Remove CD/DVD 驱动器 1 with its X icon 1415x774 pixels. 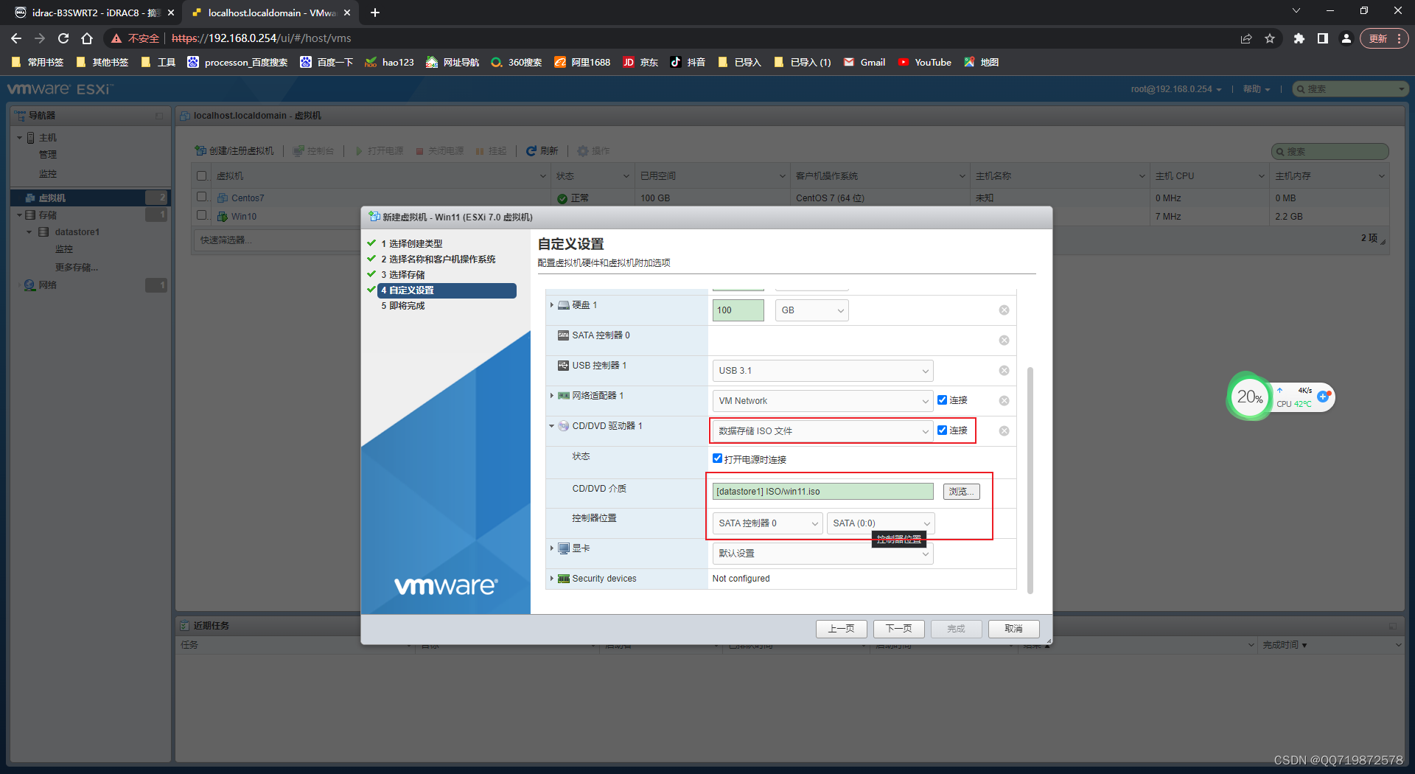1004,431
